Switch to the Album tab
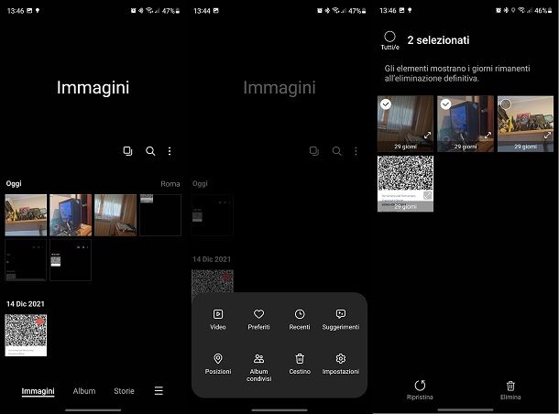The width and height of the screenshot is (559, 414). tap(84, 391)
